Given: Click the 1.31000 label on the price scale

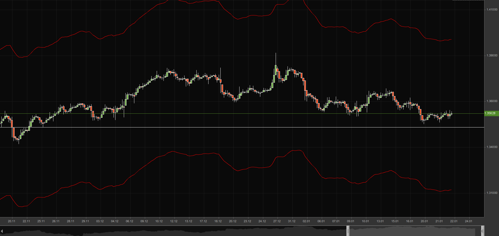Looking at the screenshot, I should [492, 193].
